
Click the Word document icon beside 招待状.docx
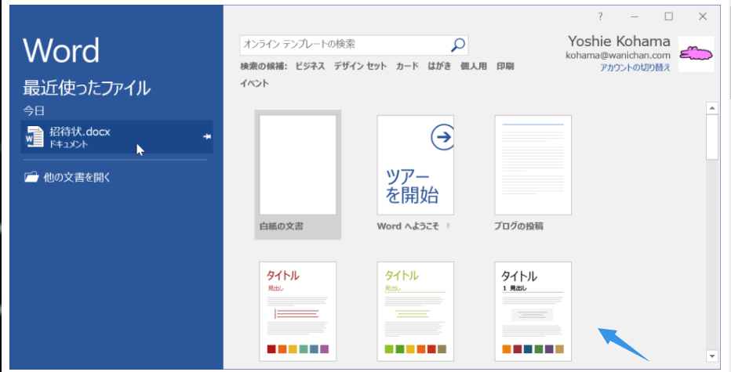click(x=34, y=137)
